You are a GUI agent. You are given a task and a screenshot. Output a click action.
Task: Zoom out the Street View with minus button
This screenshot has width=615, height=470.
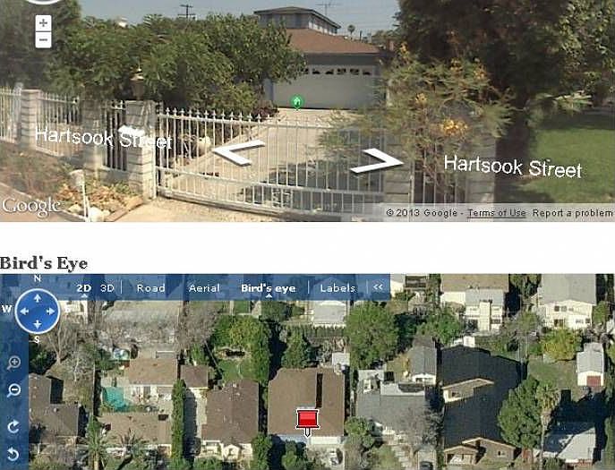[44, 39]
